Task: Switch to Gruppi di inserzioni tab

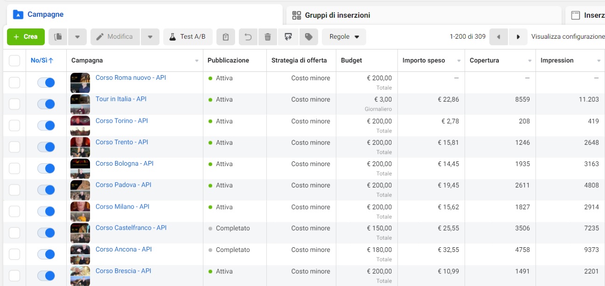Action: coord(331,15)
